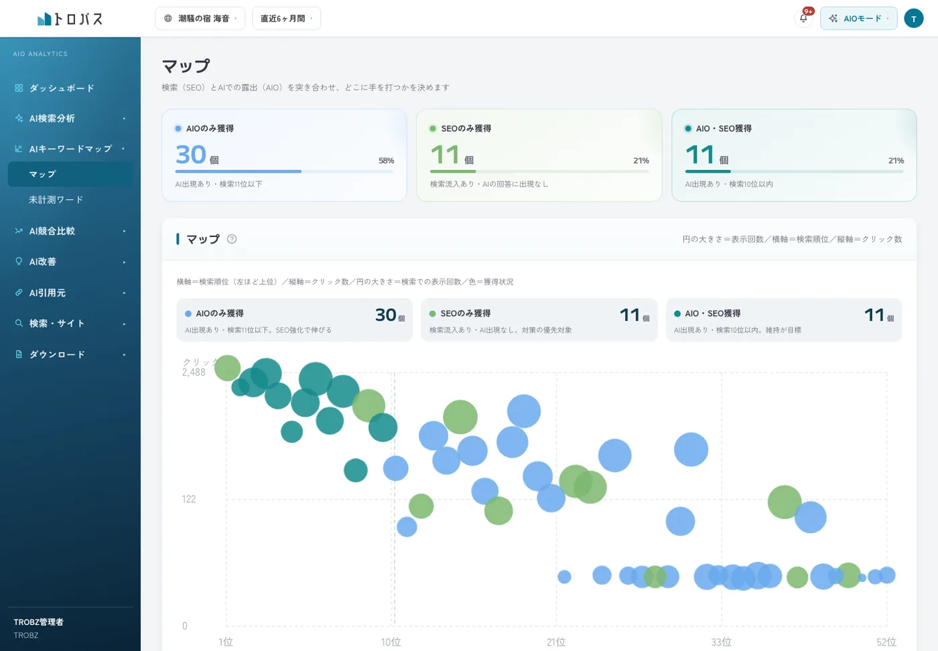The height and width of the screenshot is (651, 938).
Task: Click the user avatar T
Action: [x=914, y=19]
